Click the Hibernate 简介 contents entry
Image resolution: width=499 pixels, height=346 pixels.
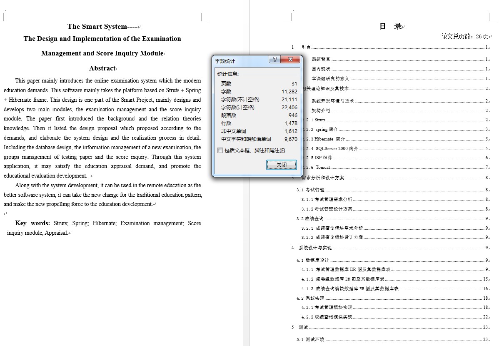397,139
